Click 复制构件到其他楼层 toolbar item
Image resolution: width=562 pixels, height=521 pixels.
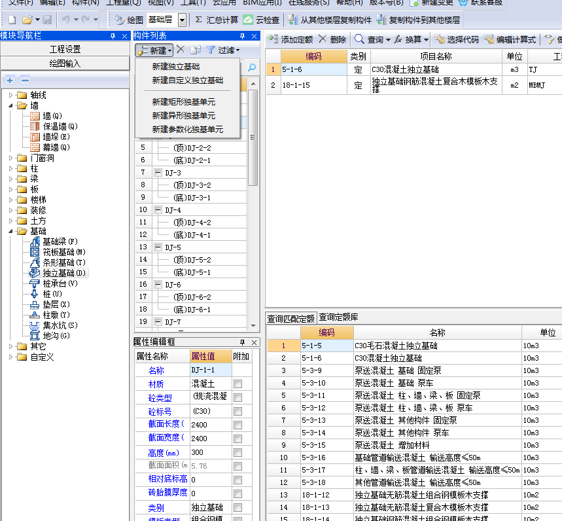(418, 20)
